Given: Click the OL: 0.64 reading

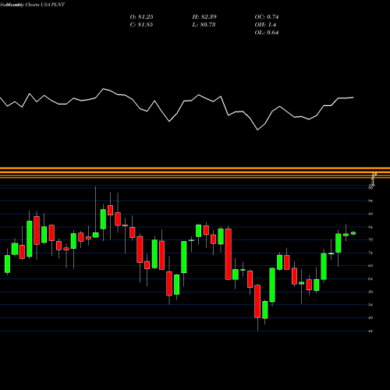Looking at the screenshot, I should pos(267,33).
